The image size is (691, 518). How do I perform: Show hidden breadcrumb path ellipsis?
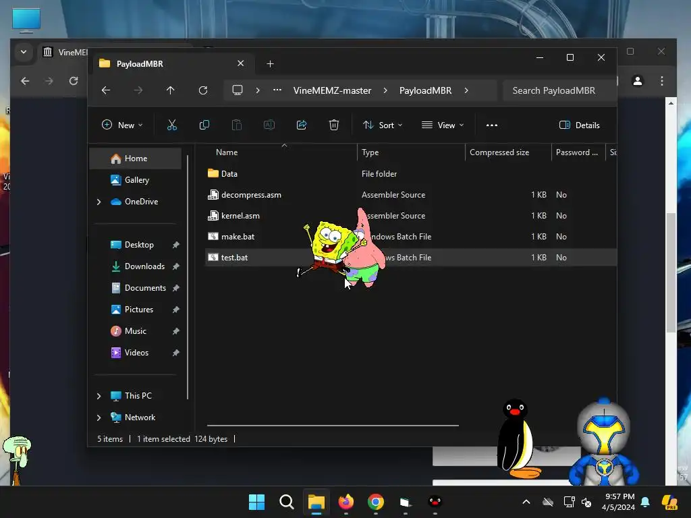277,90
